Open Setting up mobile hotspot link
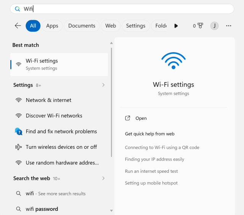The width and height of the screenshot is (244, 215). 151,183
